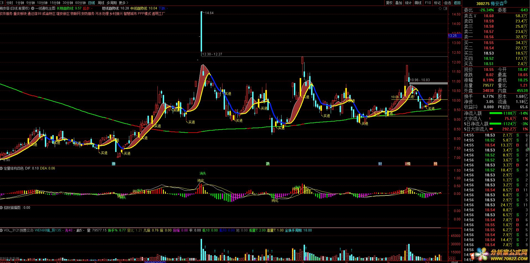Click the 5日大宗流入 292.2万 row
530x263 pixels.
coord(496,129)
